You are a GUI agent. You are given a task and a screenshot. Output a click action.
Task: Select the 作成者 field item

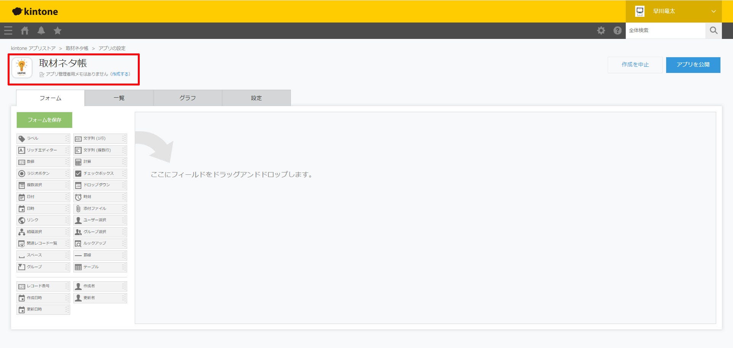100,286
